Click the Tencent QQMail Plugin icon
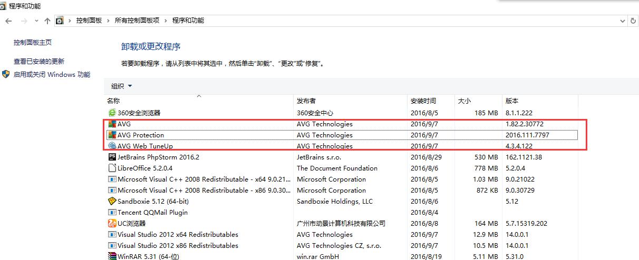 [112, 213]
